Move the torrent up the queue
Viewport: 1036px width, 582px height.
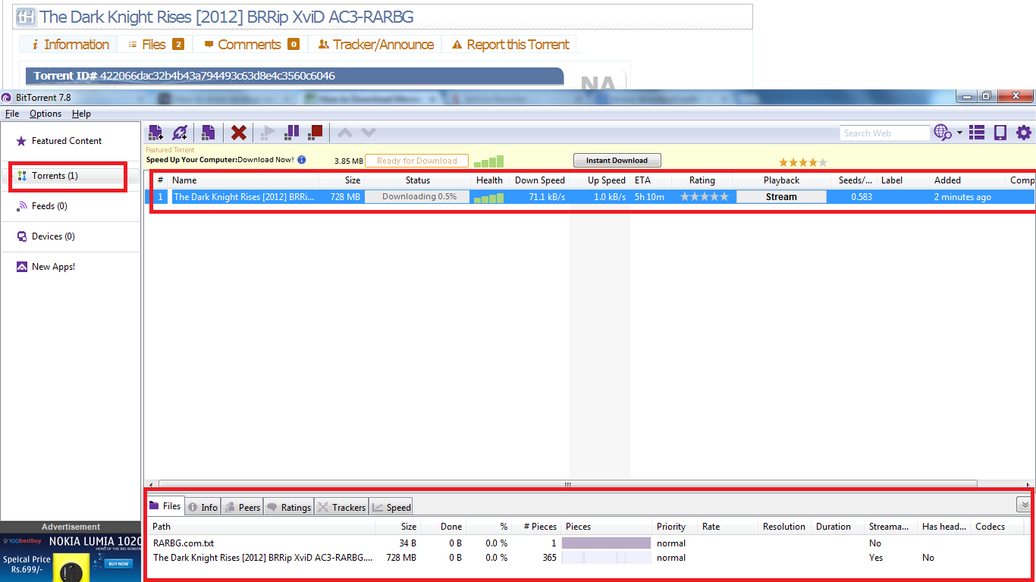point(345,133)
